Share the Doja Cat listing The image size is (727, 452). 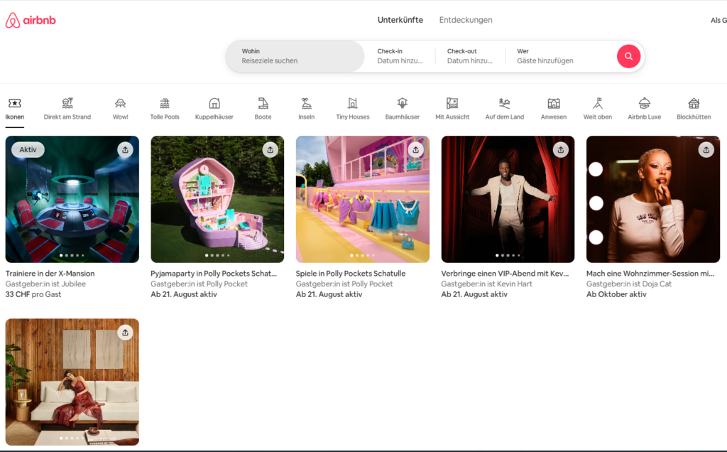pos(706,150)
